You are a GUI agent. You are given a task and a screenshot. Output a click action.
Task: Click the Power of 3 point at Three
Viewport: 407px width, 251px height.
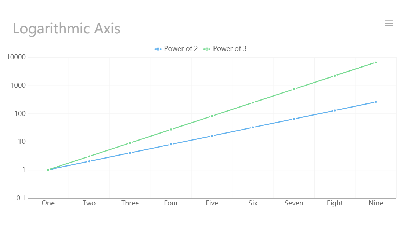pos(130,143)
